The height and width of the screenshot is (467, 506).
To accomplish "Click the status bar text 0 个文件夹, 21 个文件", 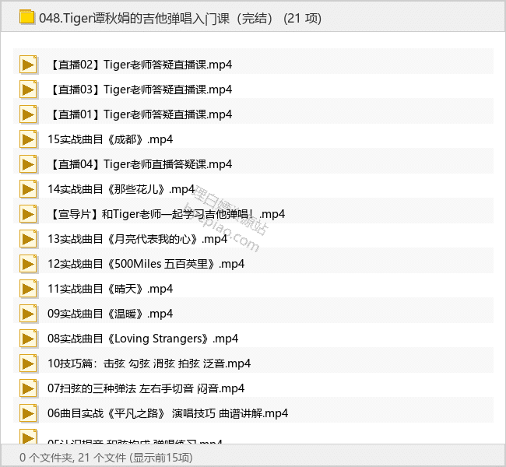I will pyautogui.click(x=72, y=458).
